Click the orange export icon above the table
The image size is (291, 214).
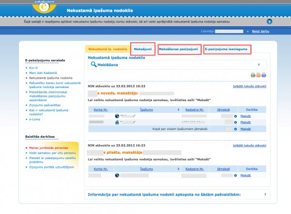pyautogui.click(x=258, y=75)
